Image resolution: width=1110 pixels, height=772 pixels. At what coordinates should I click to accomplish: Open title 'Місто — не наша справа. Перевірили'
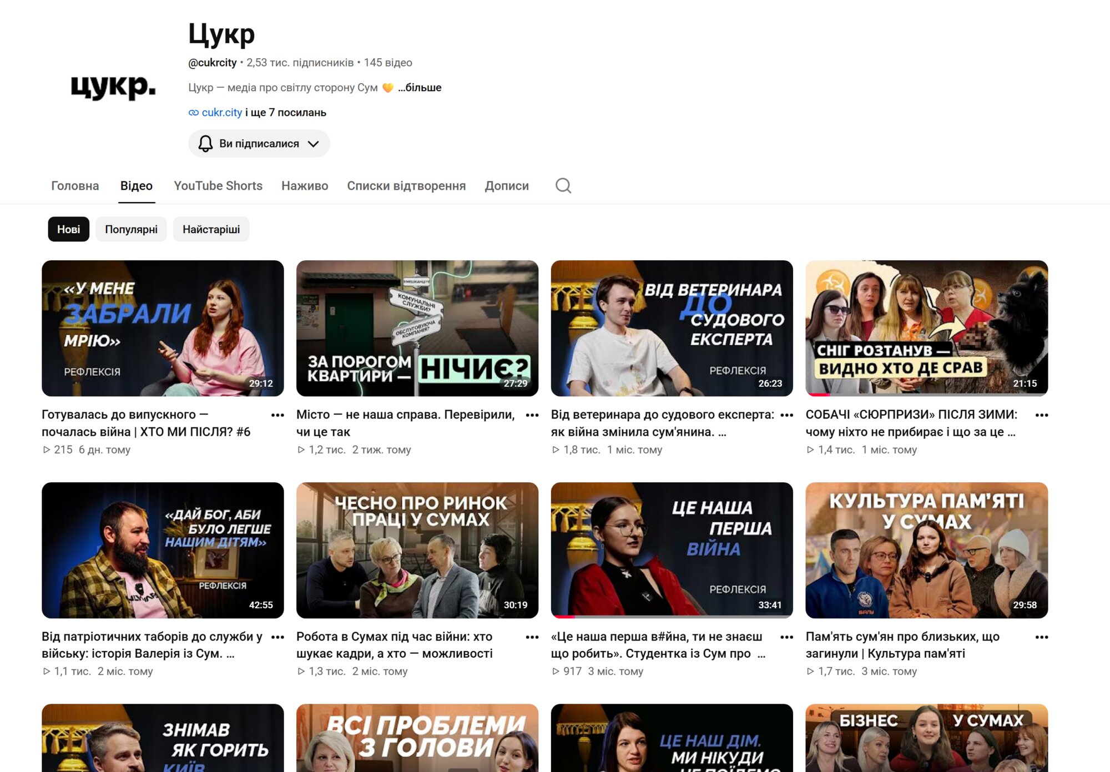(406, 423)
